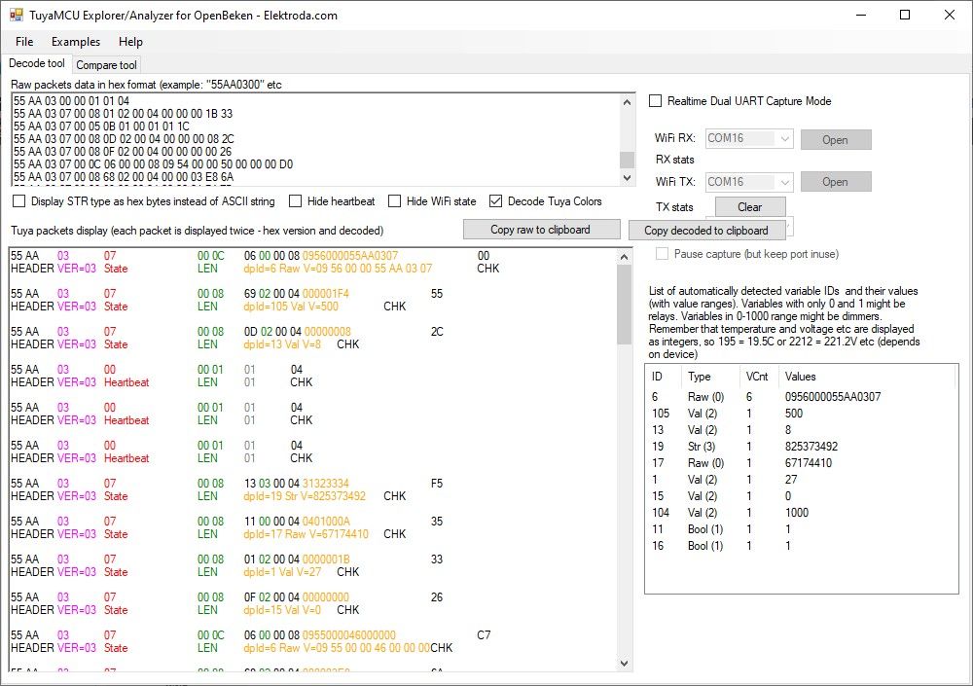Click the Type column header in variable list
Image resolution: width=973 pixels, height=686 pixels.
(710, 377)
